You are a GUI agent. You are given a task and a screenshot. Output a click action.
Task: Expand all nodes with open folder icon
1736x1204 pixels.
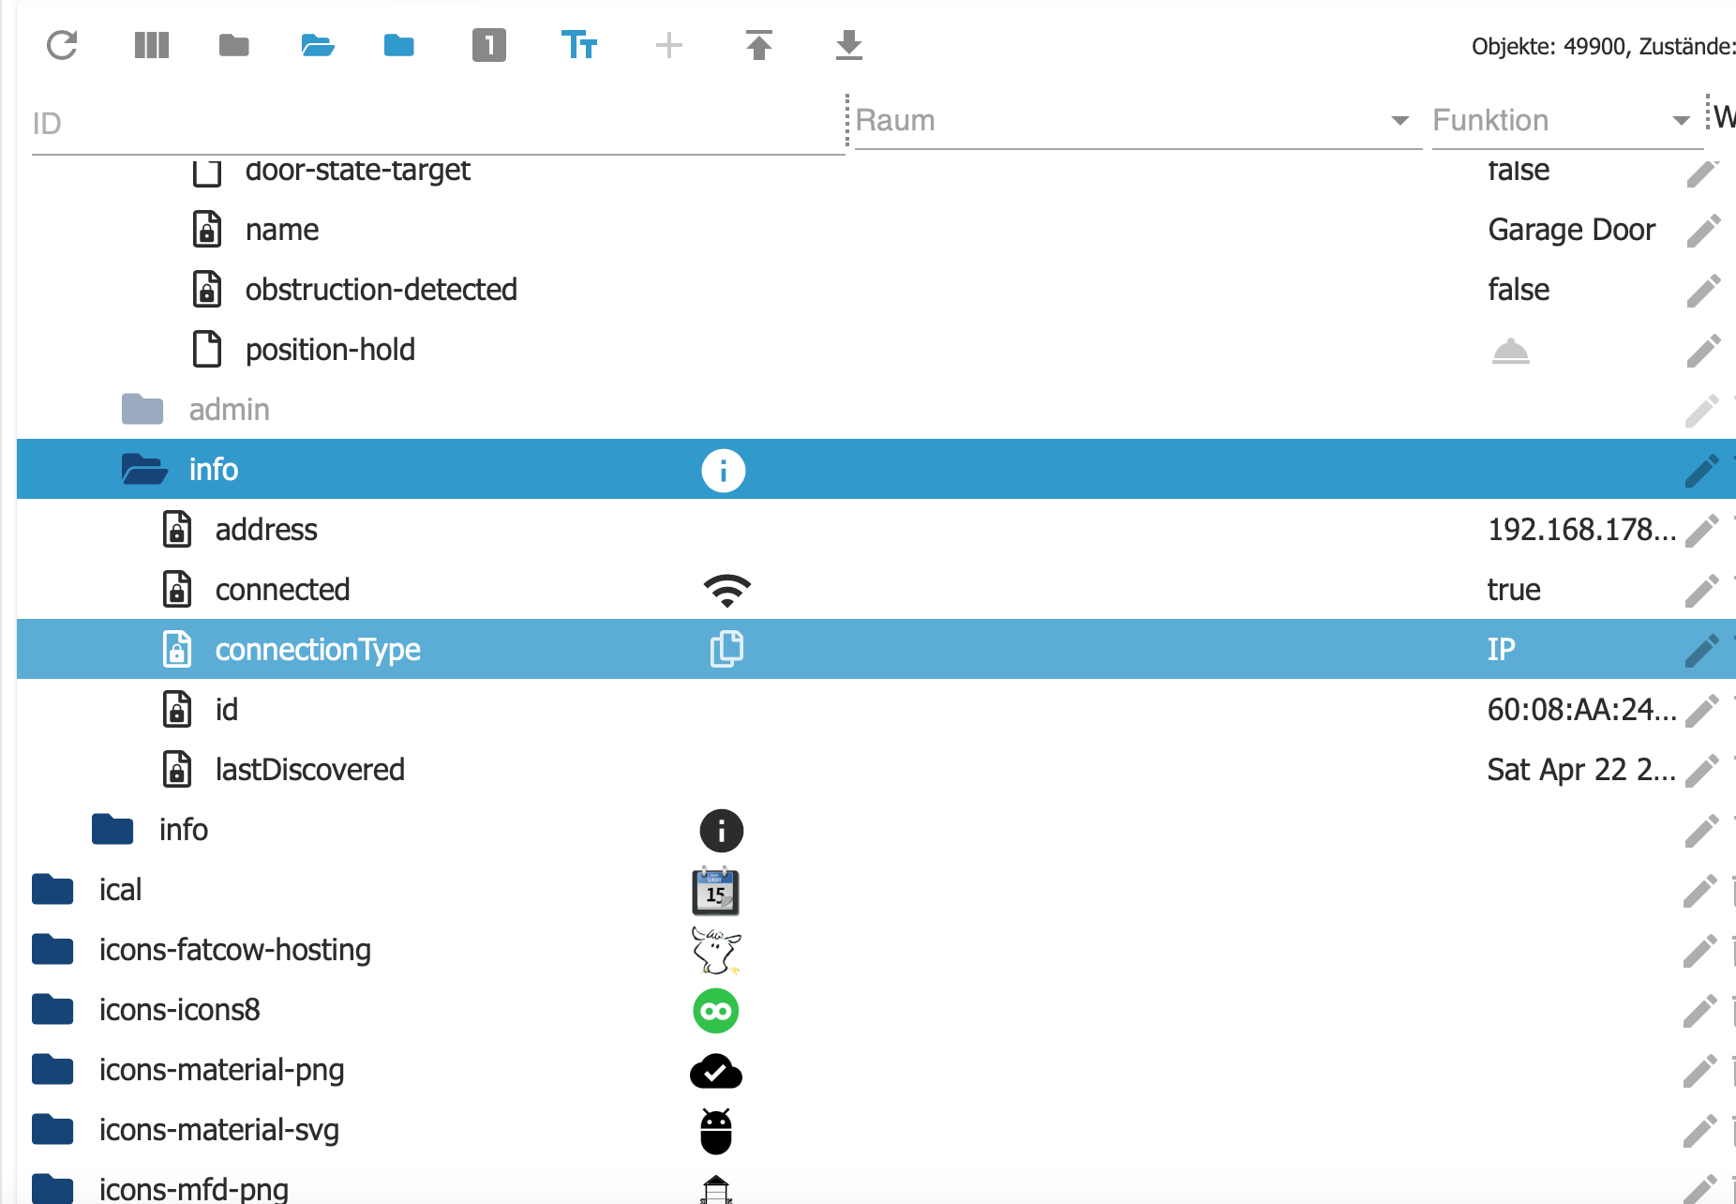[318, 45]
